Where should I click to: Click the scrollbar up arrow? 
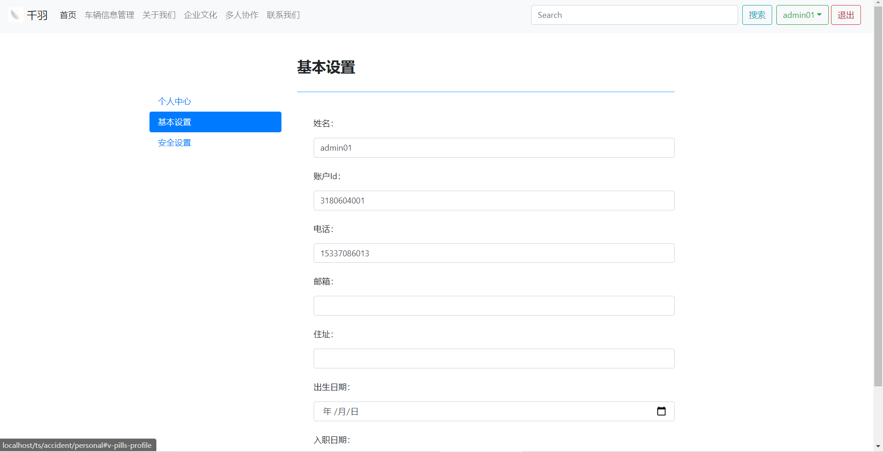pyautogui.click(x=878, y=3)
